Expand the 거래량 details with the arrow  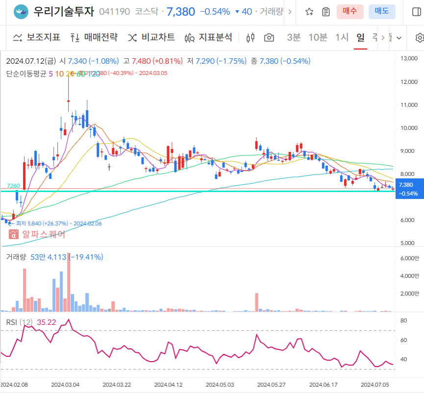tap(290, 11)
